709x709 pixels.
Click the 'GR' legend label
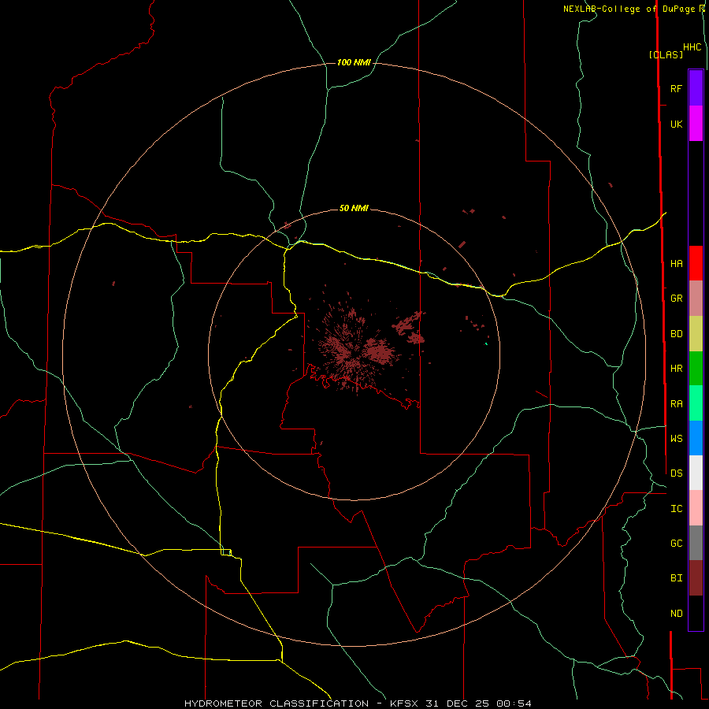click(x=677, y=299)
